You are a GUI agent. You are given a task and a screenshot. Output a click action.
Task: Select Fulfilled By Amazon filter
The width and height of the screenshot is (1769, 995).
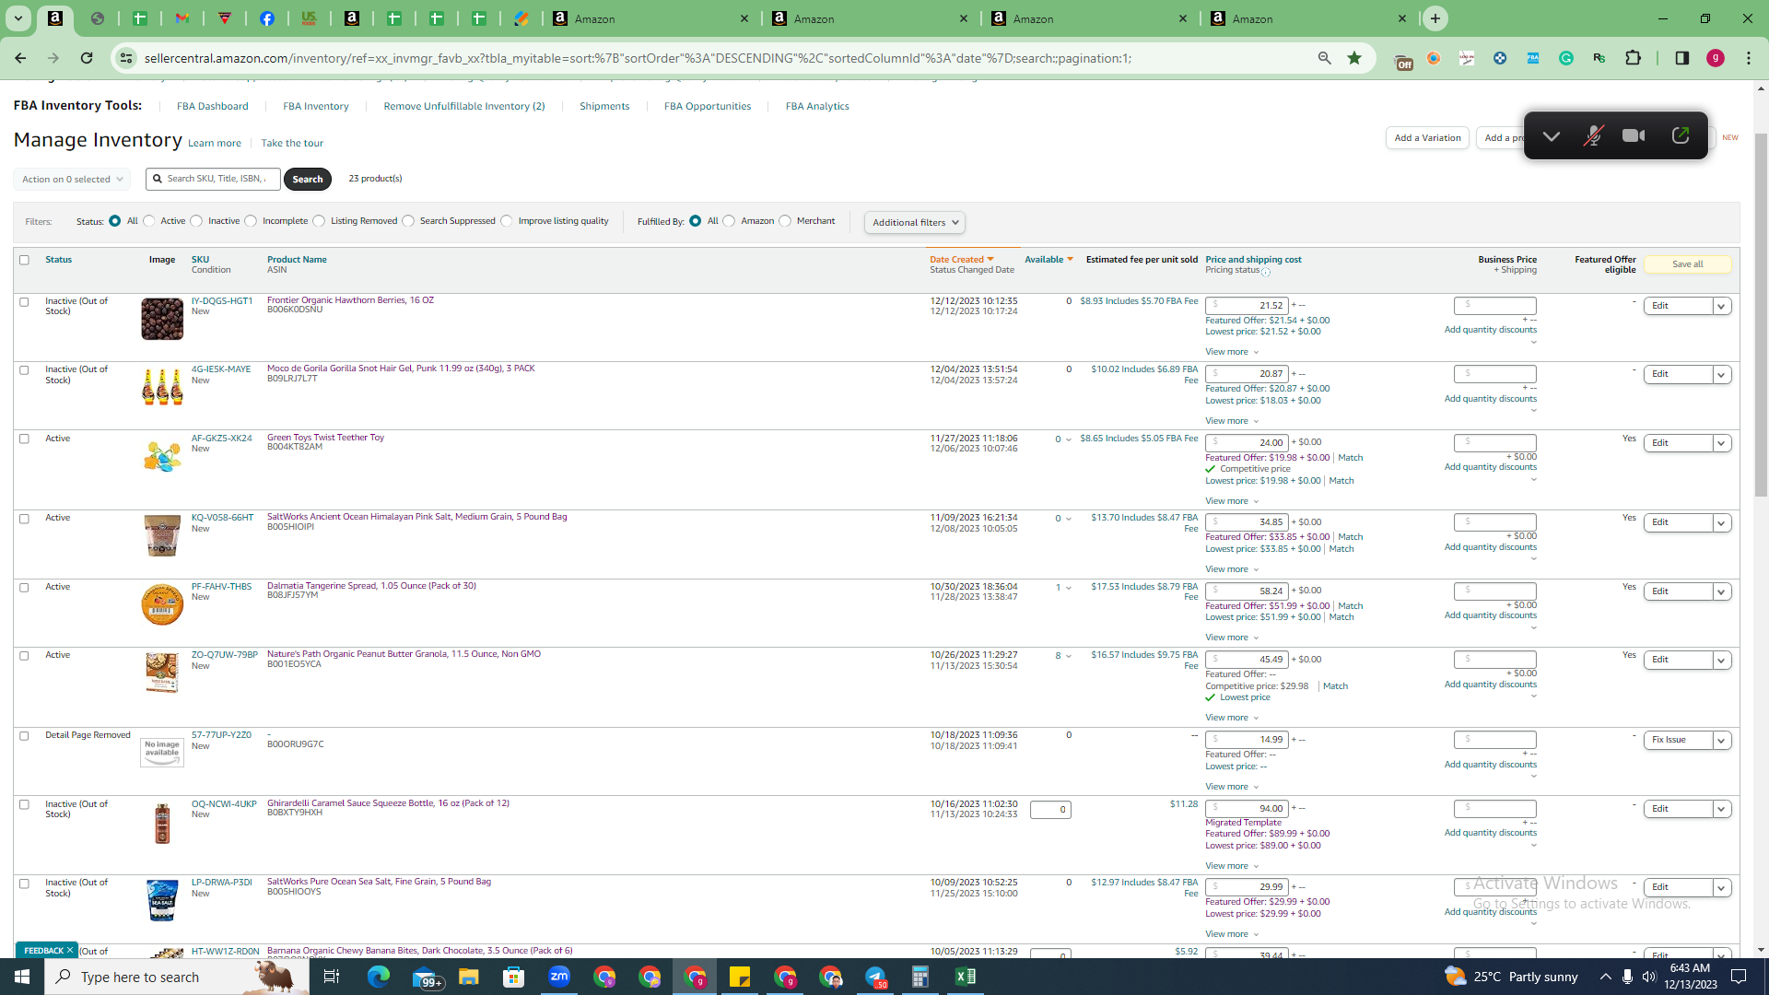(x=729, y=221)
